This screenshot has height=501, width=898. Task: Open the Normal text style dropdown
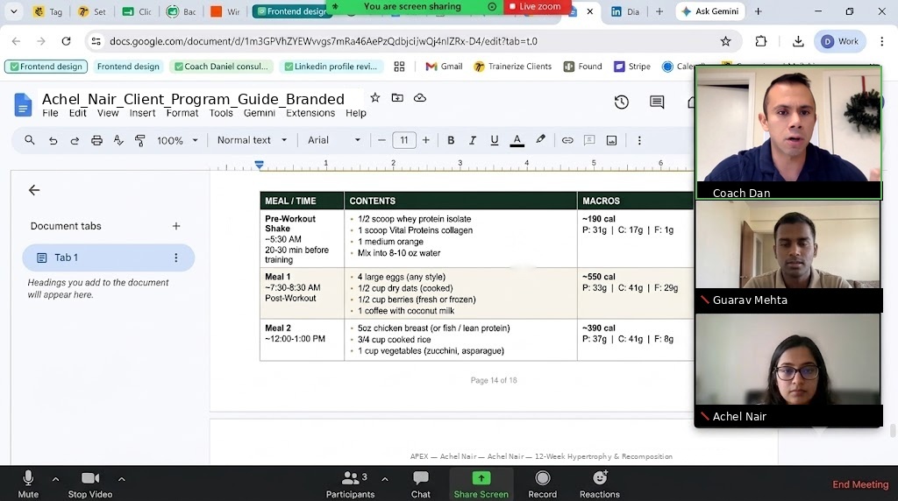(252, 140)
